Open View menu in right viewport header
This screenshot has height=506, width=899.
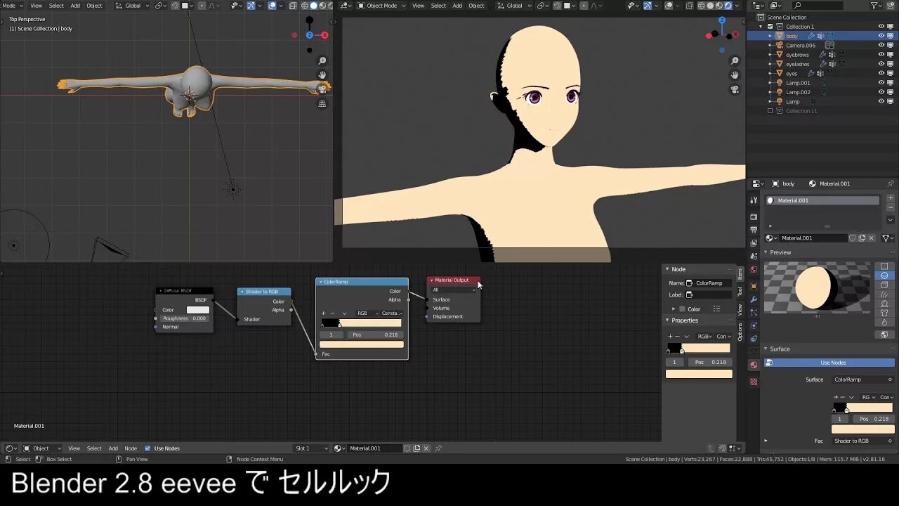[x=418, y=6]
